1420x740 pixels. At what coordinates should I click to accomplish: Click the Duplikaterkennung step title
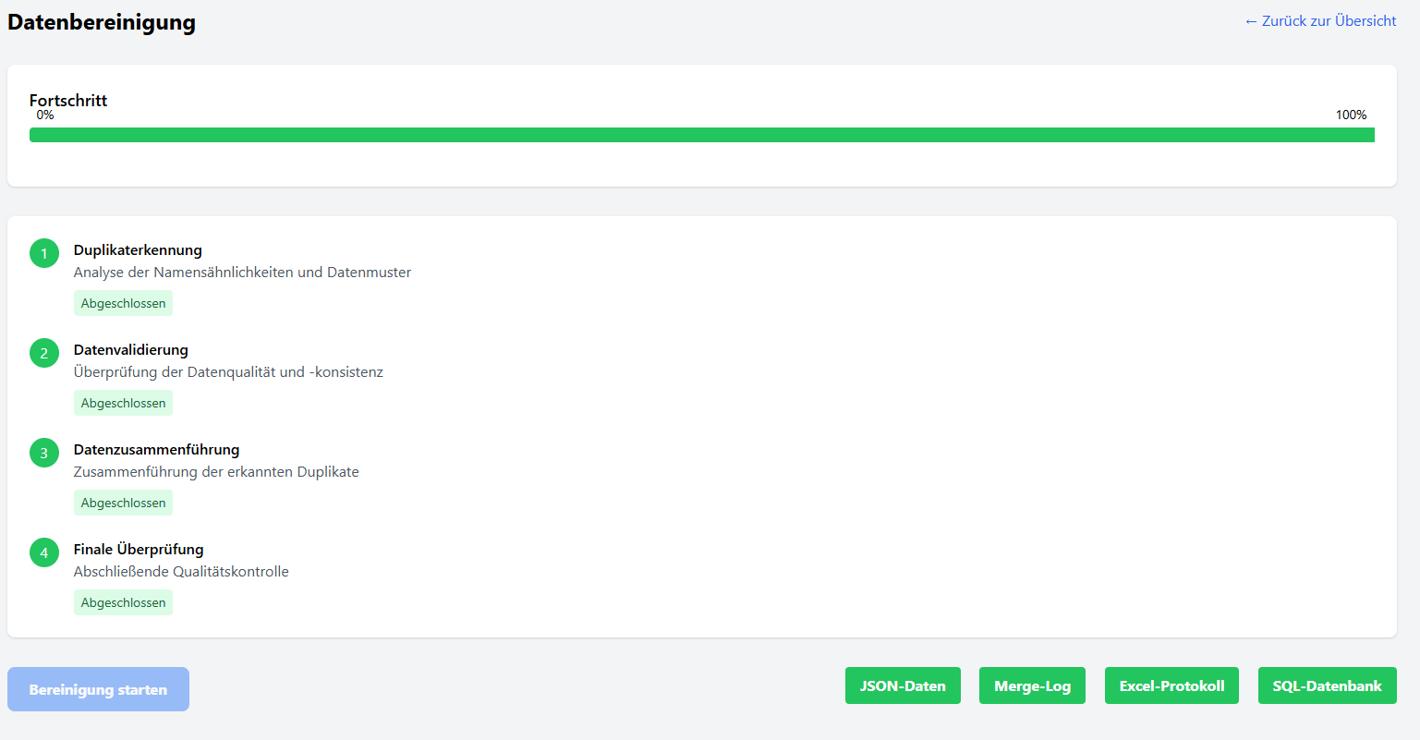[138, 249]
